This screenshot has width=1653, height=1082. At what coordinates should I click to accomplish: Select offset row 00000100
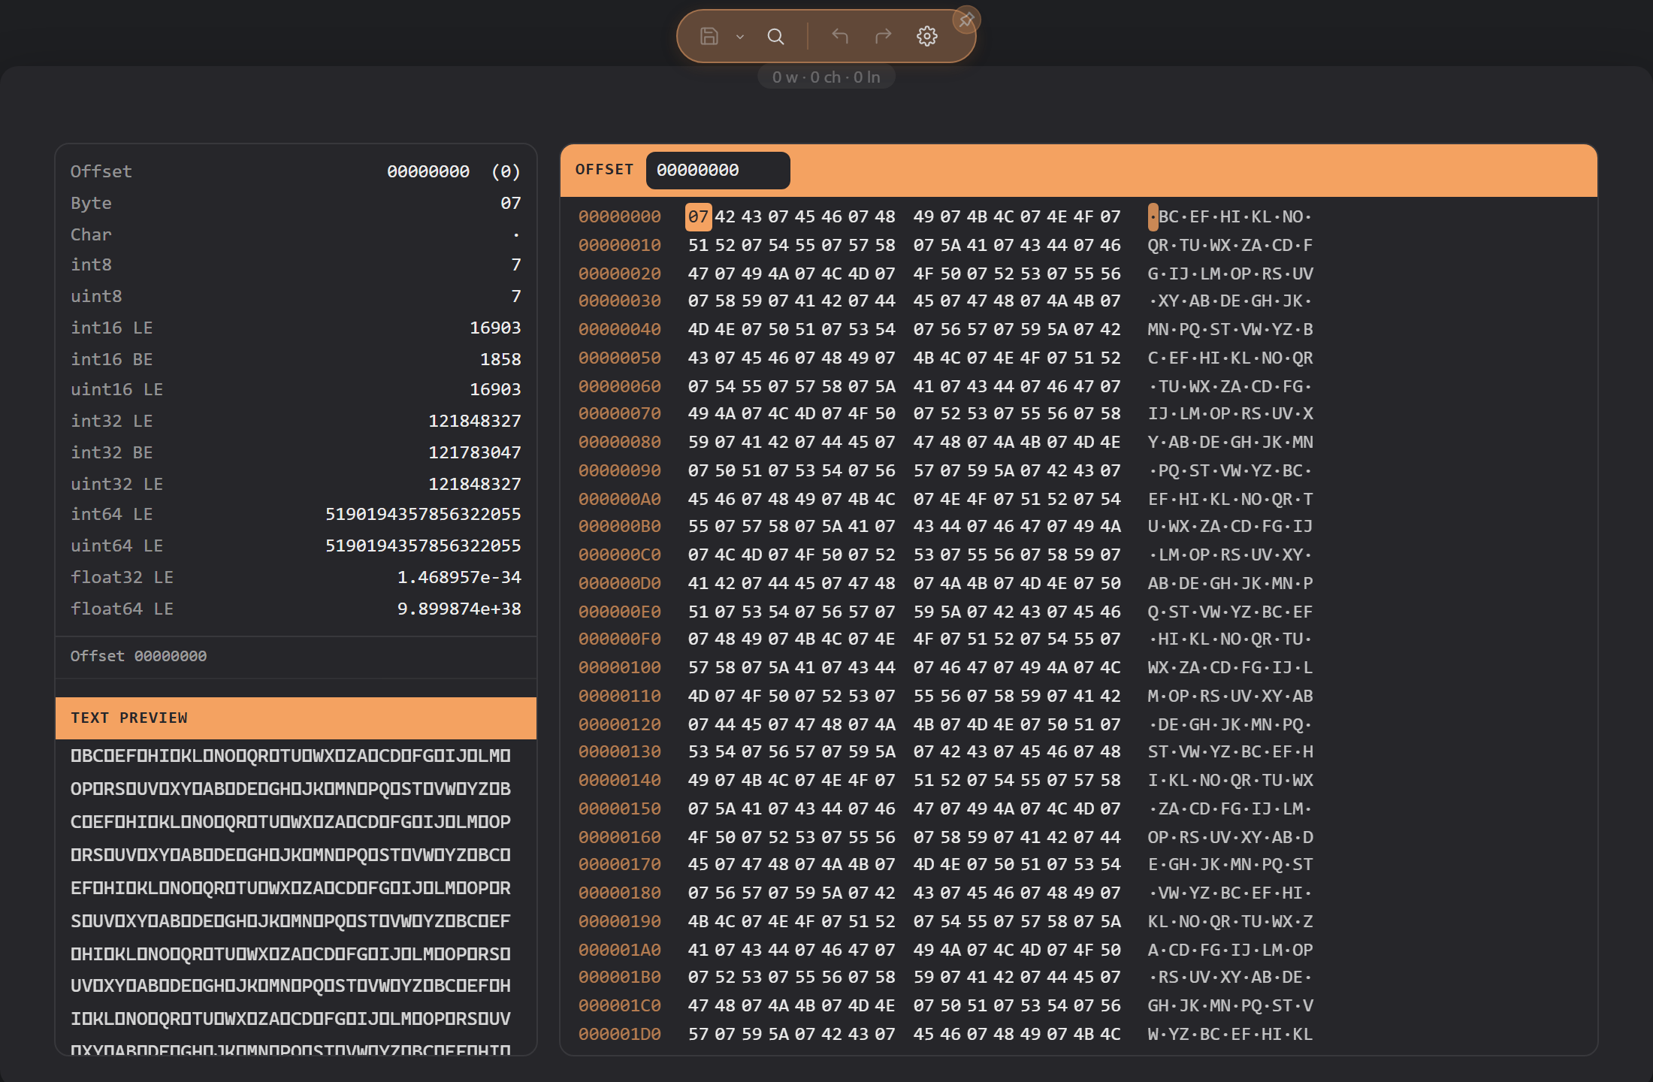620,668
